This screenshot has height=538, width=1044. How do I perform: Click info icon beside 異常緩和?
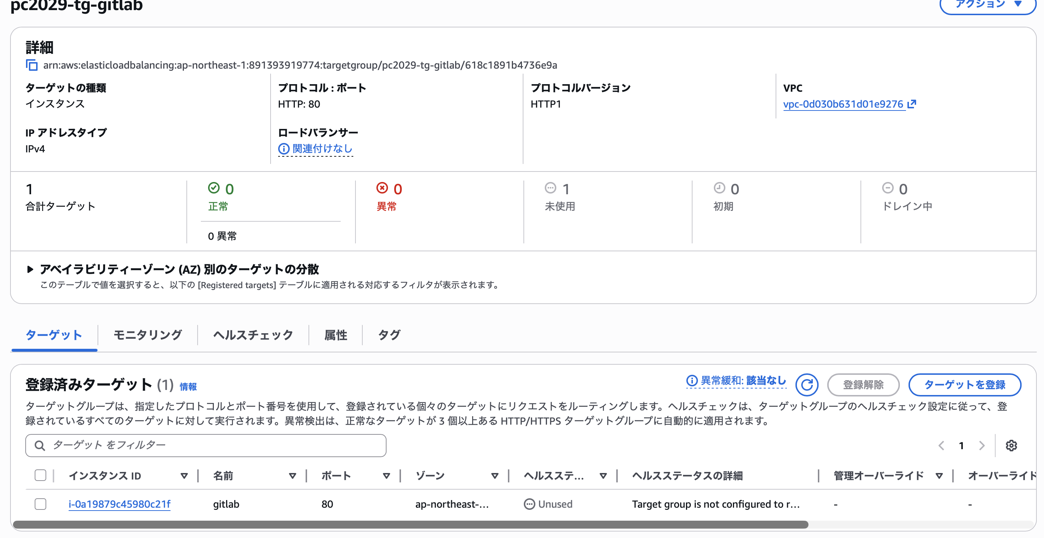pyautogui.click(x=692, y=381)
